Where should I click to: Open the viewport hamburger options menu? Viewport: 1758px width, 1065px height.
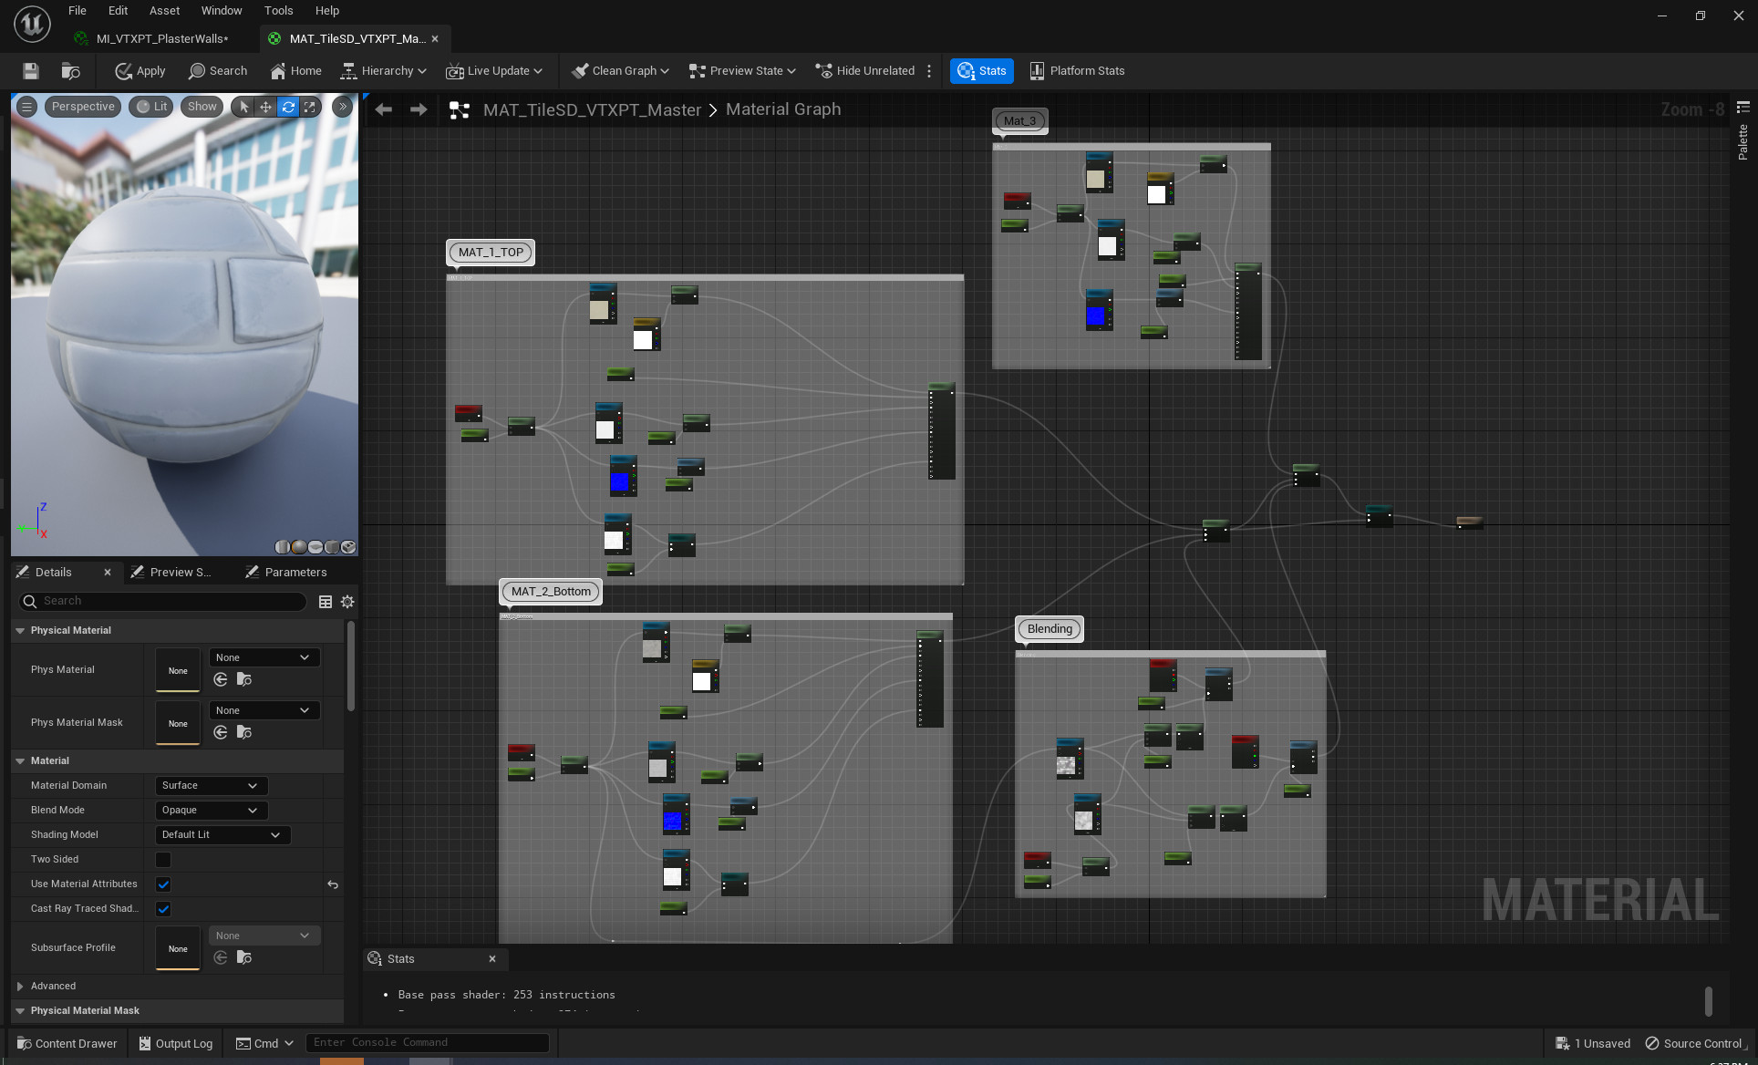(26, 107)
